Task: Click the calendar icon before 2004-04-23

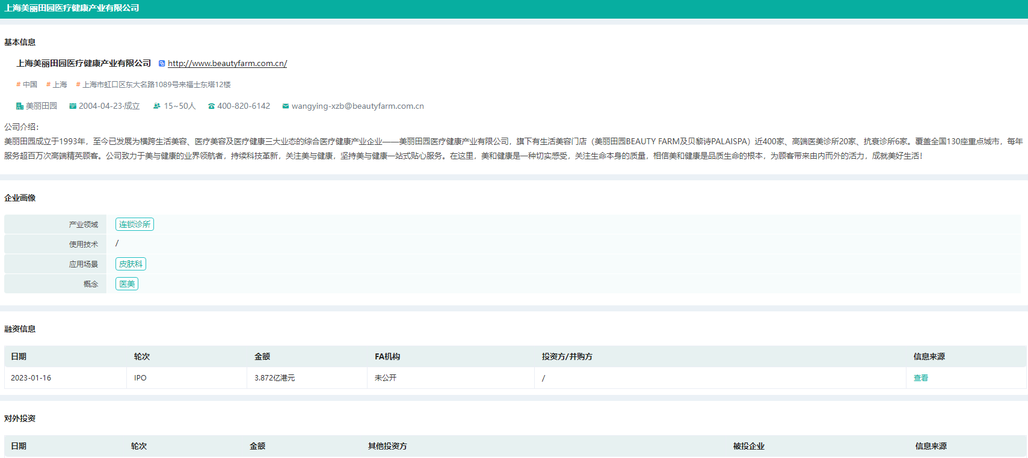Action: (73, 106)
